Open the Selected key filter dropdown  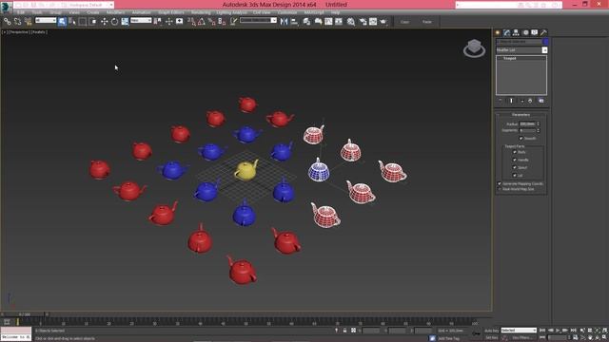click(519, 331)
